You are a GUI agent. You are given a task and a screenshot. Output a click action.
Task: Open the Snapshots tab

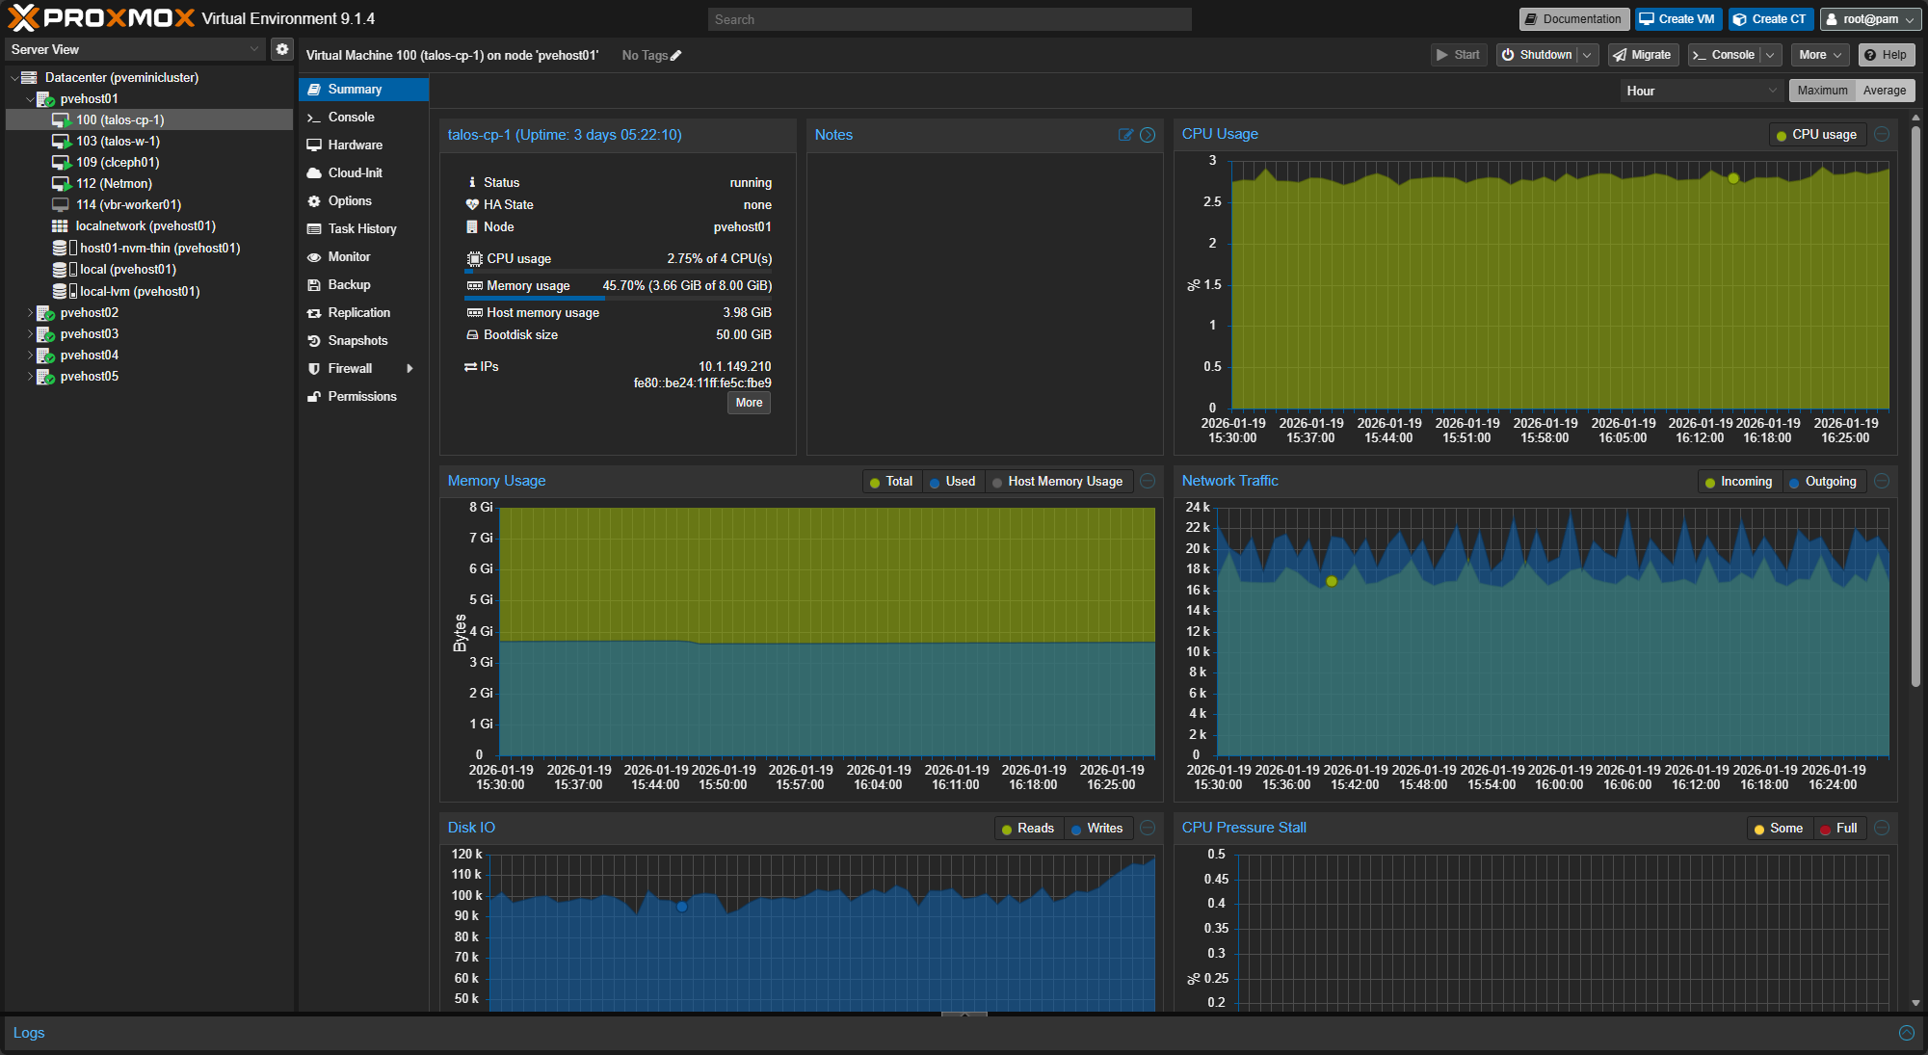pos(357,340)
